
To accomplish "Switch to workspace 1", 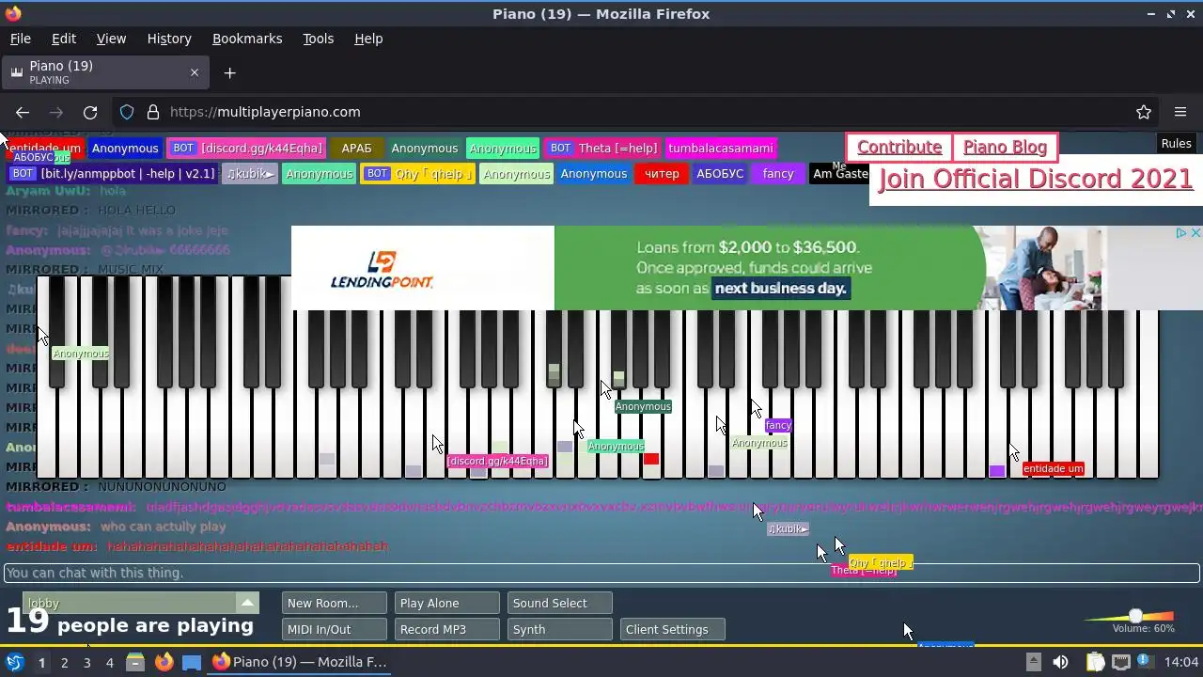I will click(x=41, y=662).
